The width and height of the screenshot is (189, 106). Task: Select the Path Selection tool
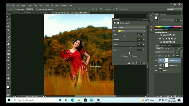[9, 71]
